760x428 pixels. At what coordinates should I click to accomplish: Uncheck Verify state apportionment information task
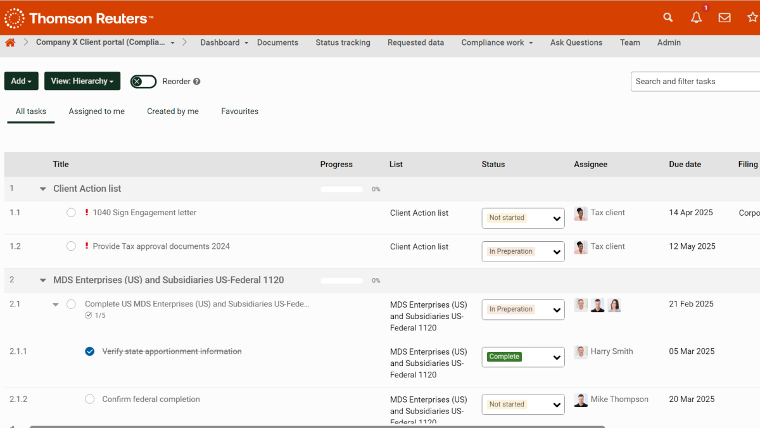coord(90,351)
